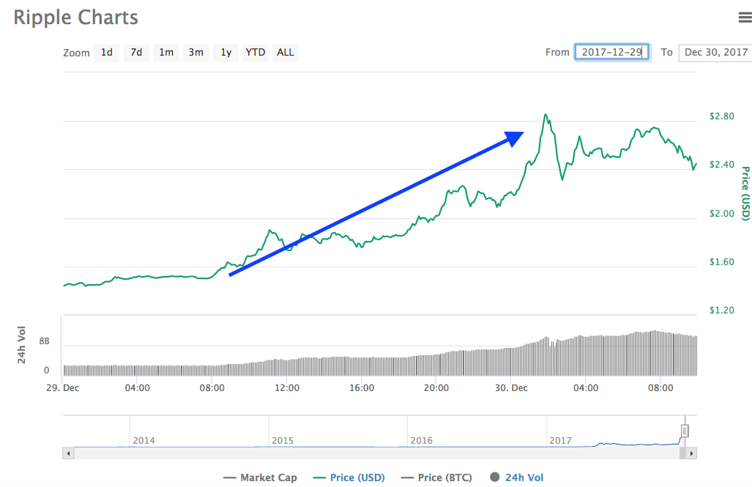Click the $2.00 price axis label
Viewport: 752px width, 487px height.
[x=722, y=214]
